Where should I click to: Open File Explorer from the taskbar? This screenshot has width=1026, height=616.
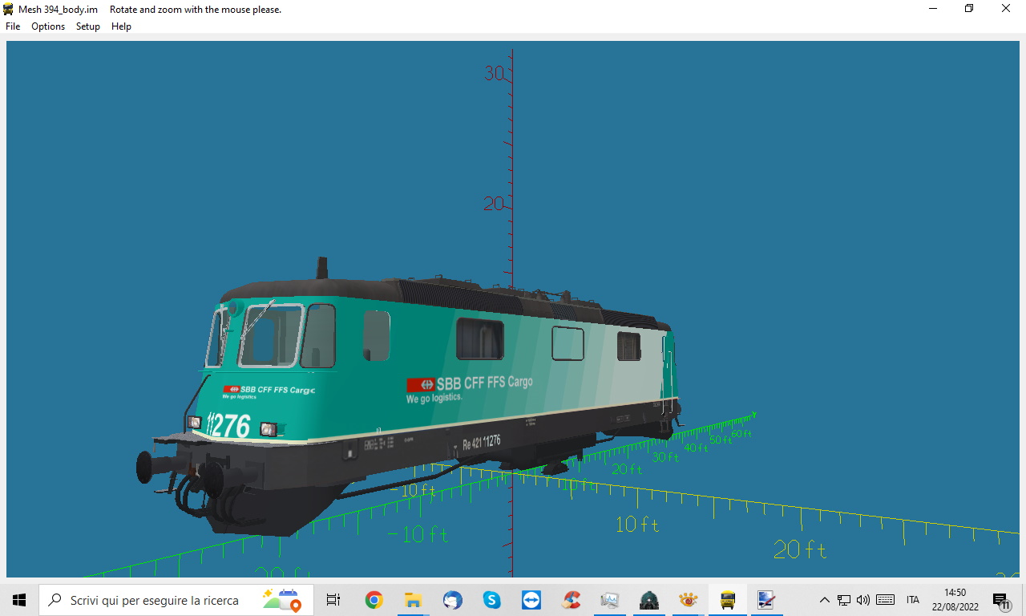[x=413, y=600]
